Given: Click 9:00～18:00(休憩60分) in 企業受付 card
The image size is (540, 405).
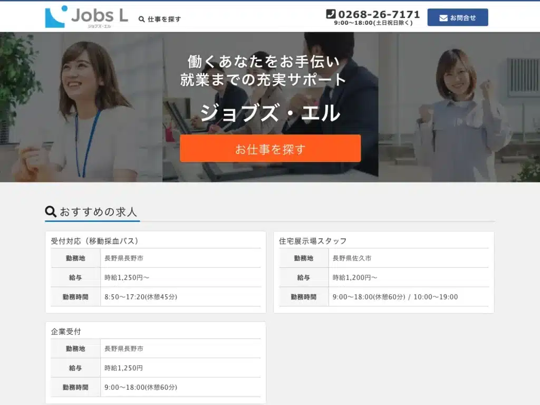Looking at the screenshot, I should click(x=140, y=388).
